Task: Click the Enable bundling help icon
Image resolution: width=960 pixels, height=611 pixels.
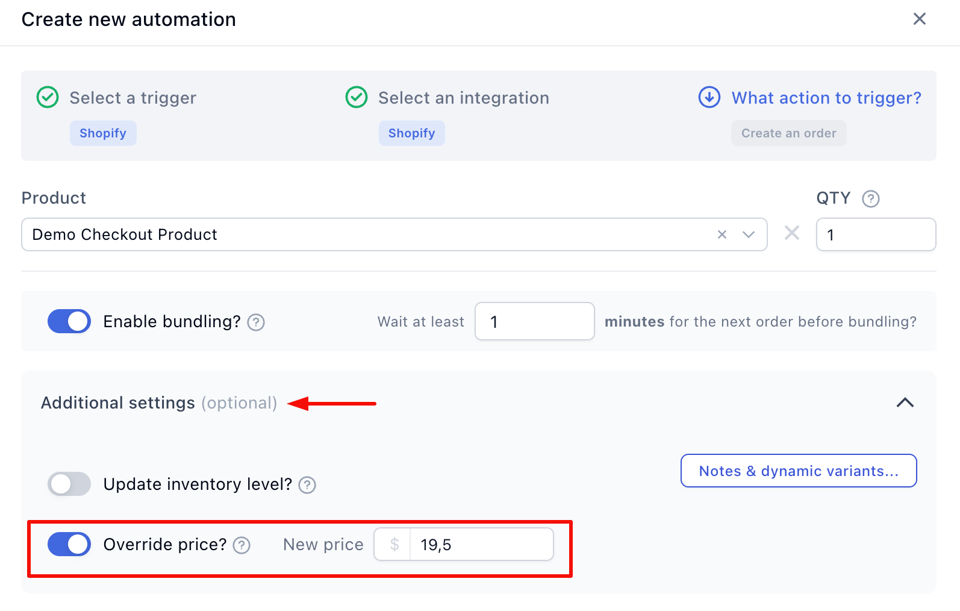Action: pos(256,322)
